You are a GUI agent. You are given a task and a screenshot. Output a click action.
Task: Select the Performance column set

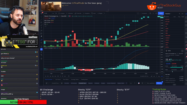point(74,83)
